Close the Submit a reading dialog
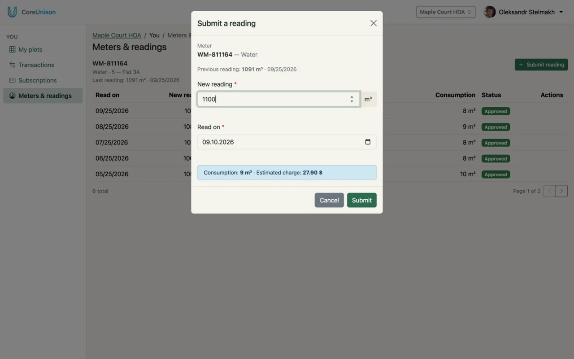The image size is (574, 359). pos(374,23)
